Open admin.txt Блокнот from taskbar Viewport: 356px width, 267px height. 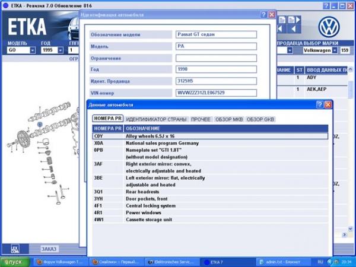(x=278, y=262)
